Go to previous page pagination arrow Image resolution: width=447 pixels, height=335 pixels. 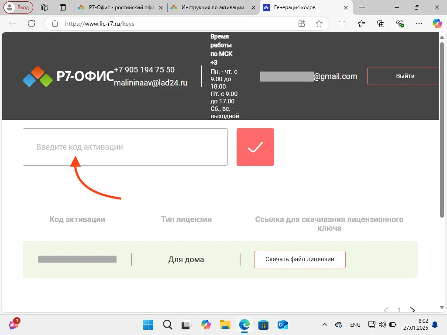[386, 310]
